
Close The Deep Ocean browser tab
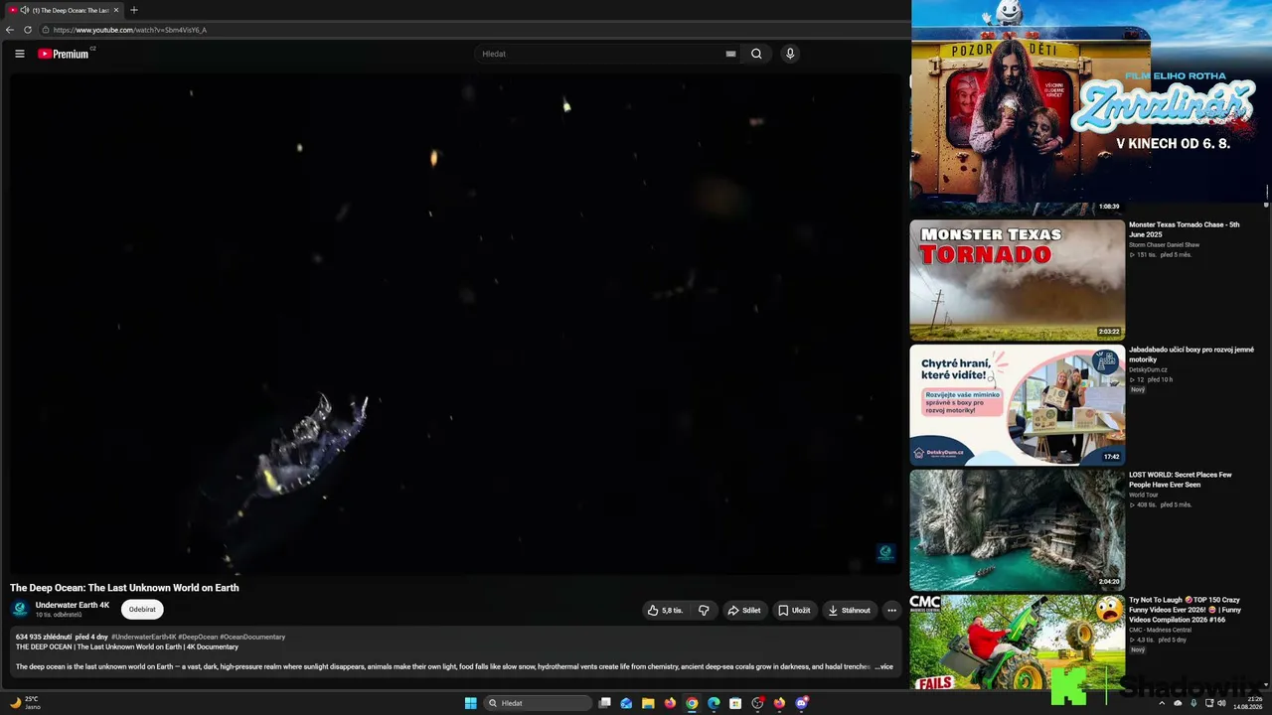(115, 10)
